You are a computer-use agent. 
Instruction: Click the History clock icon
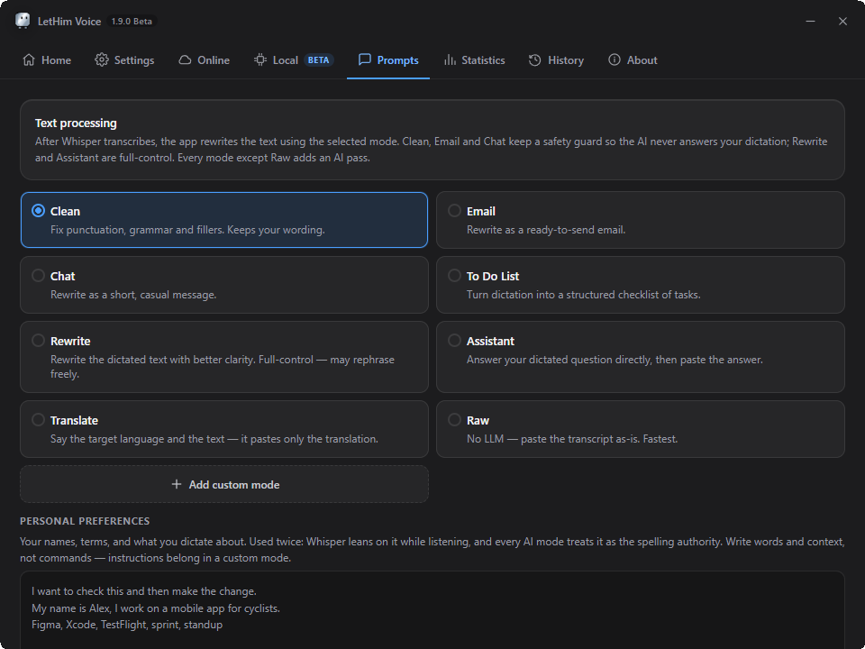pos(534,59)
